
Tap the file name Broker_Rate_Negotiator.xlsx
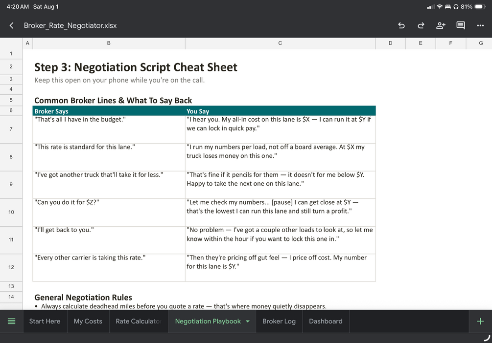(x=70, y=25)
